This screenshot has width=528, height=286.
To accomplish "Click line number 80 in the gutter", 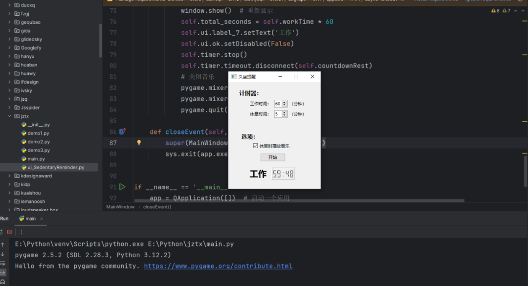I will [x=113, y=66].
